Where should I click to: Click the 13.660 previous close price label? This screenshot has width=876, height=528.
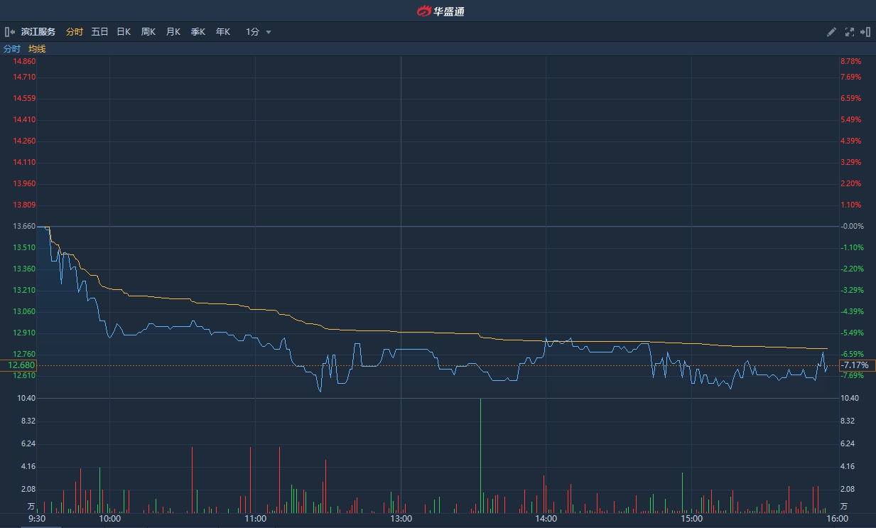tap(24, 226)
